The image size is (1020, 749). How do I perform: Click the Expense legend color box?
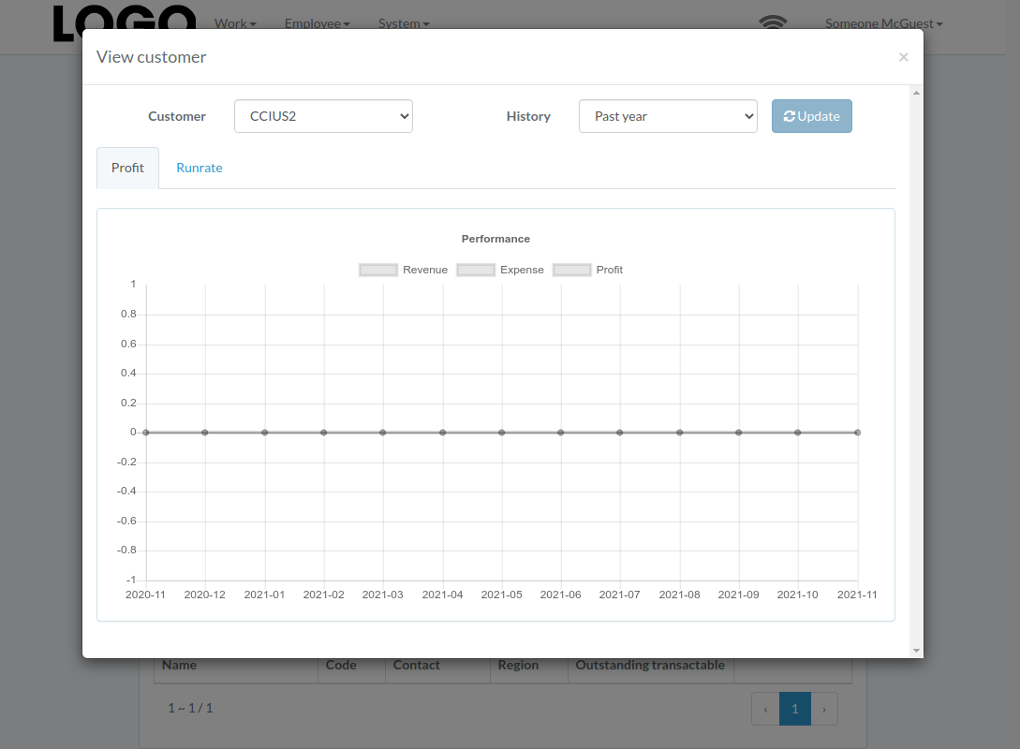pos(476,270)
